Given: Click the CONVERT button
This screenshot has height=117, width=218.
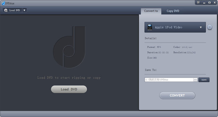Looking at the screenshot, I should (177, 95).
